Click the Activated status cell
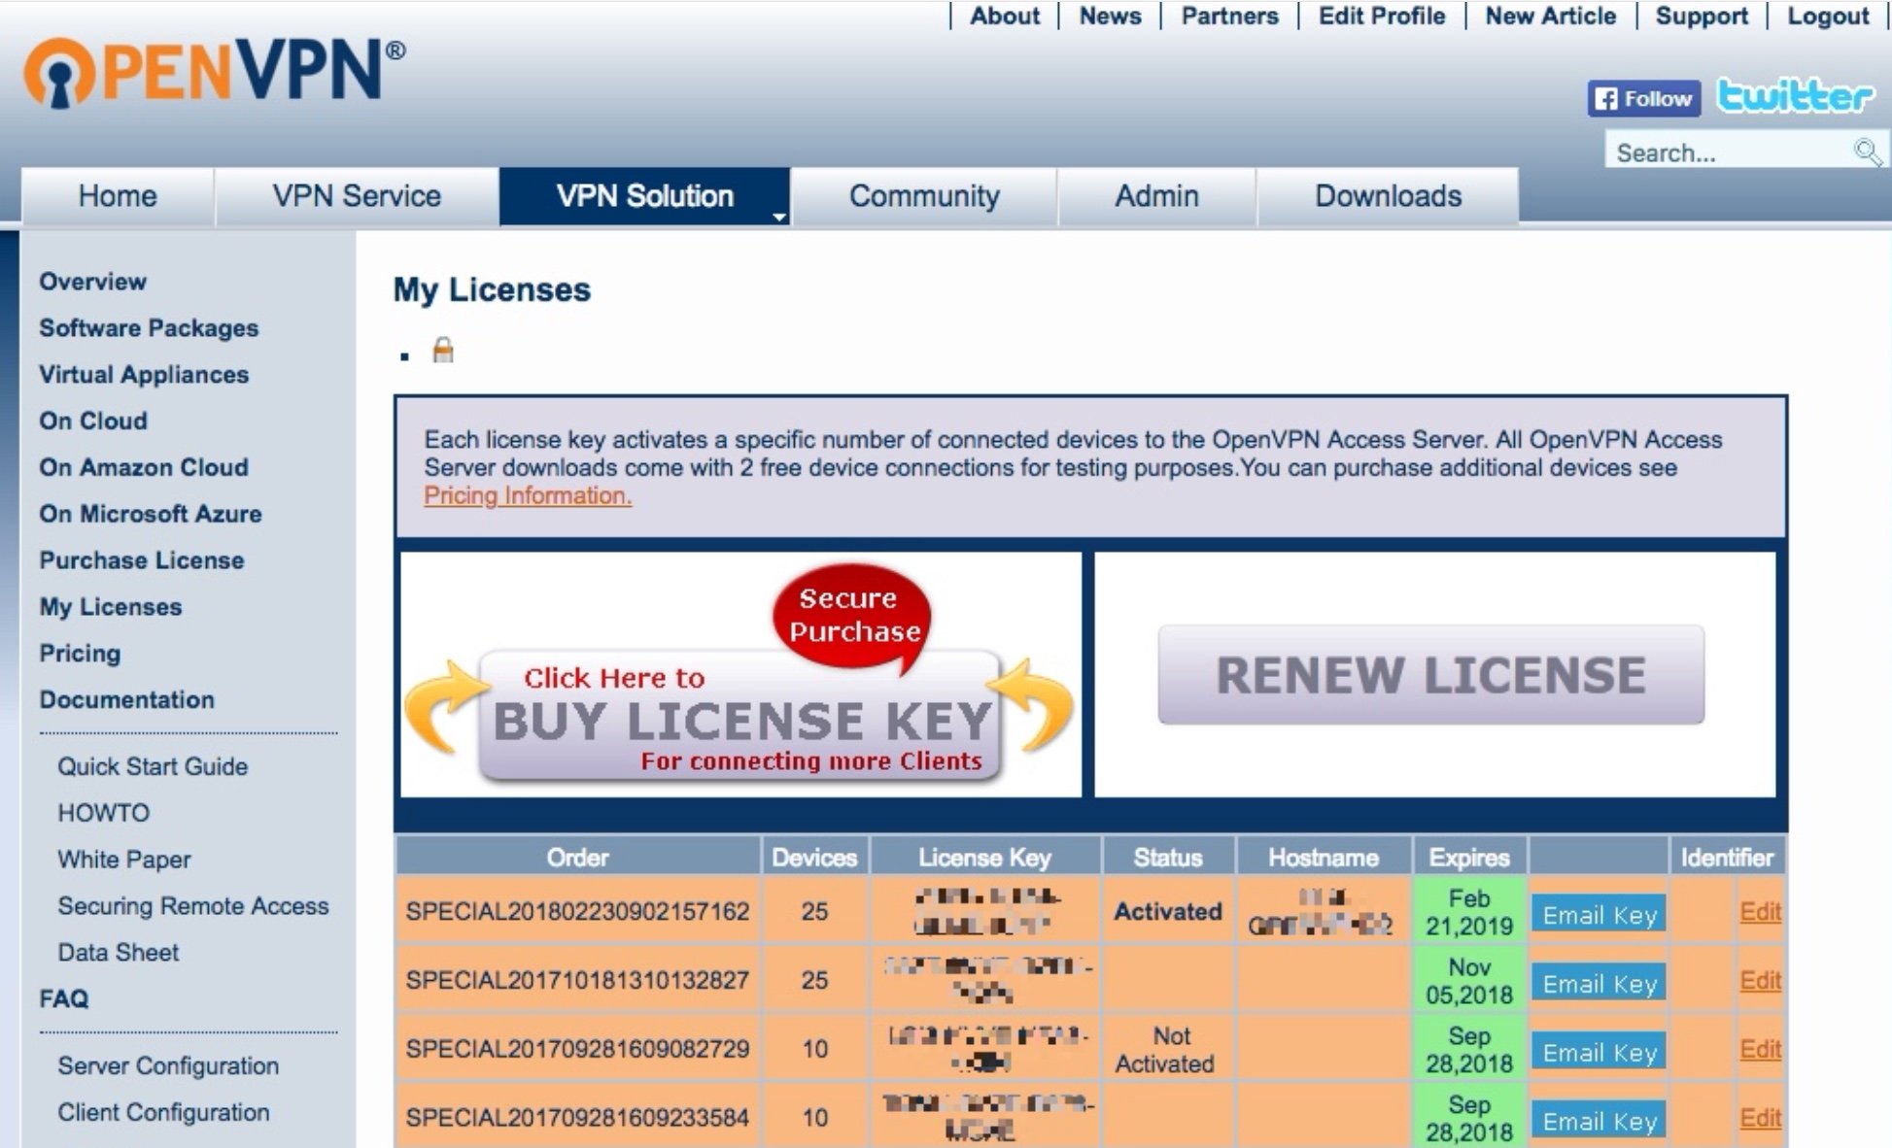Screen dimensions: 1892x1148 click(1167, 912)
